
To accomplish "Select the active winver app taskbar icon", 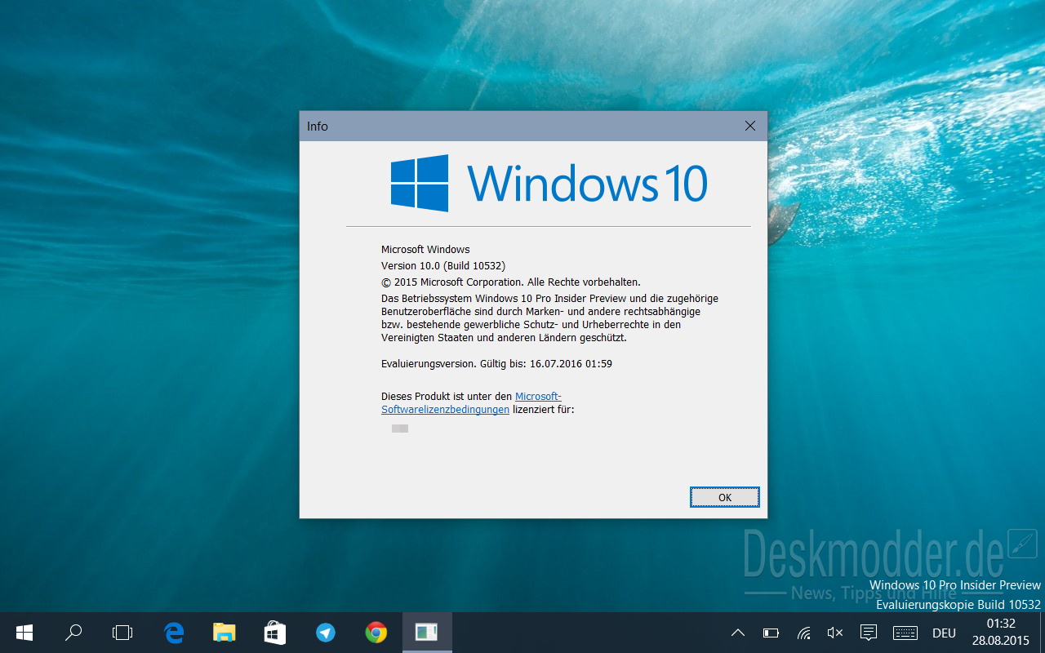I will click(427, 633).
